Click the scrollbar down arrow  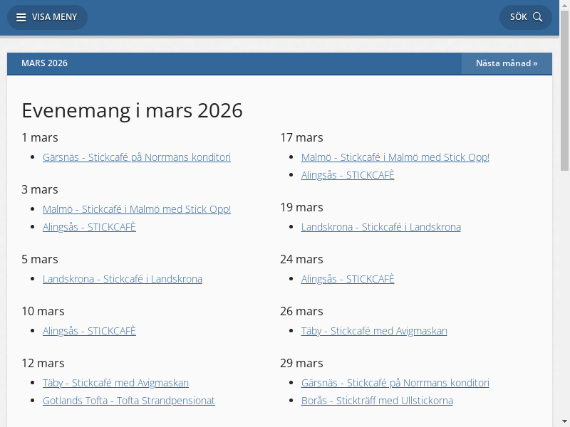coord(564,421)
